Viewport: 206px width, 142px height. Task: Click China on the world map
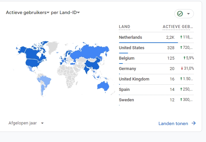tap(93, 64)
